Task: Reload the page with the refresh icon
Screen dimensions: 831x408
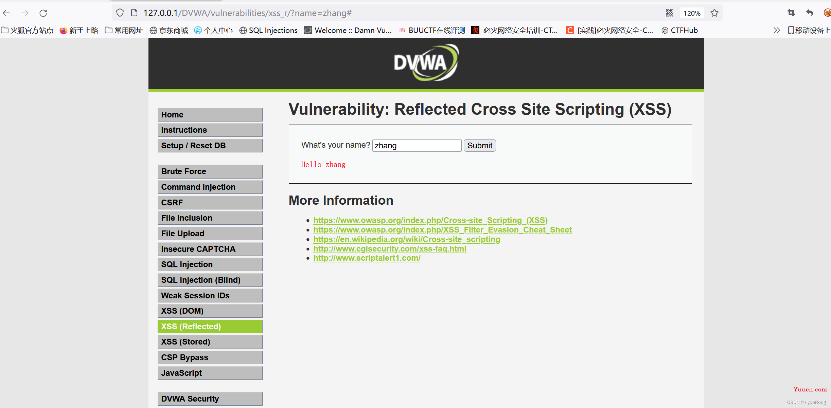Action: tap(43, 13)
